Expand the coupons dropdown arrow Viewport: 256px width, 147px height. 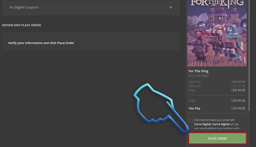coord(171,8)
